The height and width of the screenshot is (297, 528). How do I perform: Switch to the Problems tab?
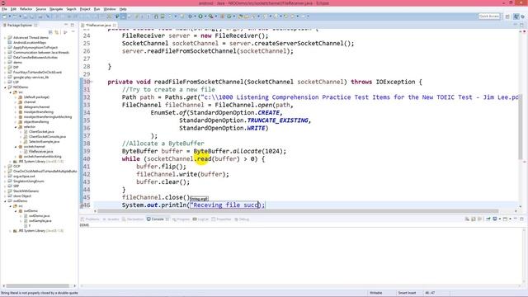pos(90,219)
